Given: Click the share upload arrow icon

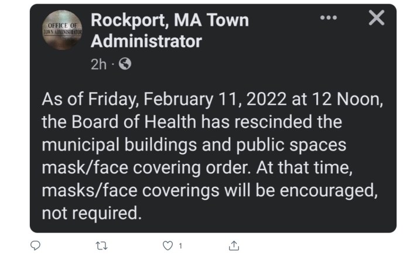Looking at the screenshot, I should tap(233, 245).
